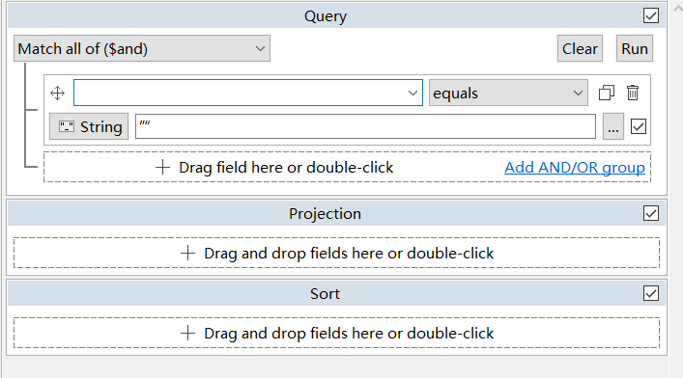Expand the equals operator dropdown

coord(508,93)
